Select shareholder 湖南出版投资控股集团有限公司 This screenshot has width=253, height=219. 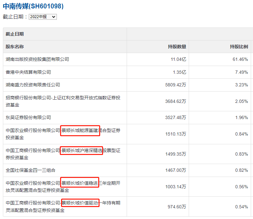(x=37, y=59)
